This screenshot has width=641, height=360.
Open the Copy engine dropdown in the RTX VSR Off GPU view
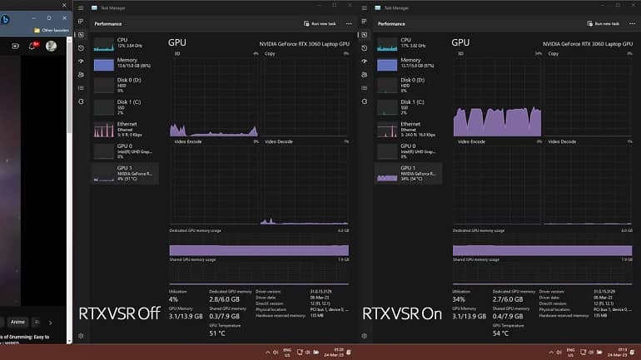(270, 53)
